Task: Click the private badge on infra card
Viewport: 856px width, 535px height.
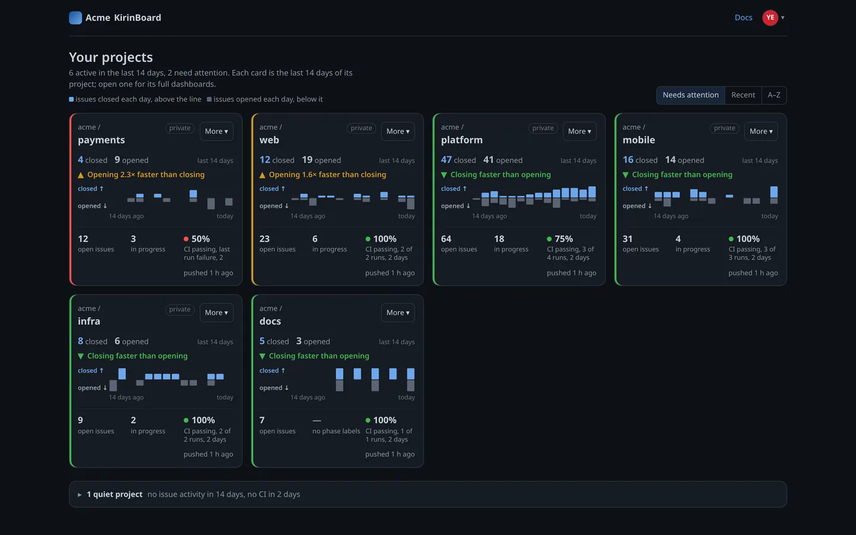Action: [180, 310]
